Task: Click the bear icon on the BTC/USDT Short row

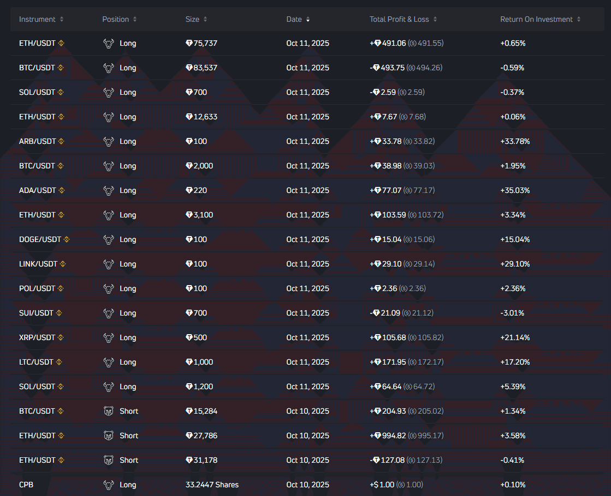Action: pos(109,411)
